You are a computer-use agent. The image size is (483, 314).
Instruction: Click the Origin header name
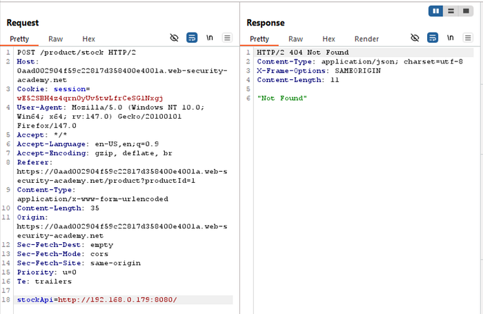pos(30,217)
